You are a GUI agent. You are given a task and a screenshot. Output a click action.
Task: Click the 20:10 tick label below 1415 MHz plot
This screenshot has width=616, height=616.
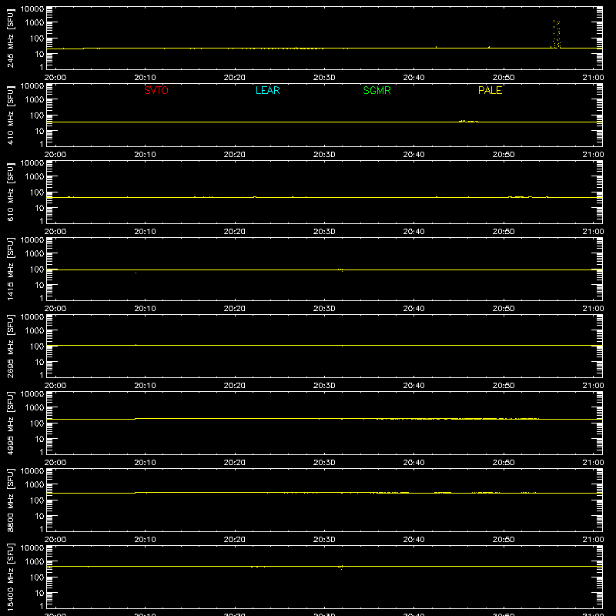[x=145, y=309]
